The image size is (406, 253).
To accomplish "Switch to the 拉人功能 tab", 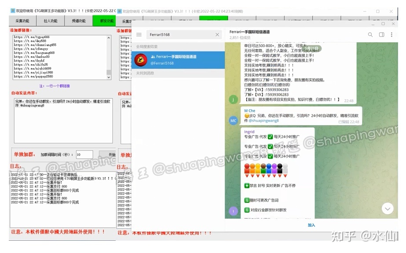I will pos(51,21).
